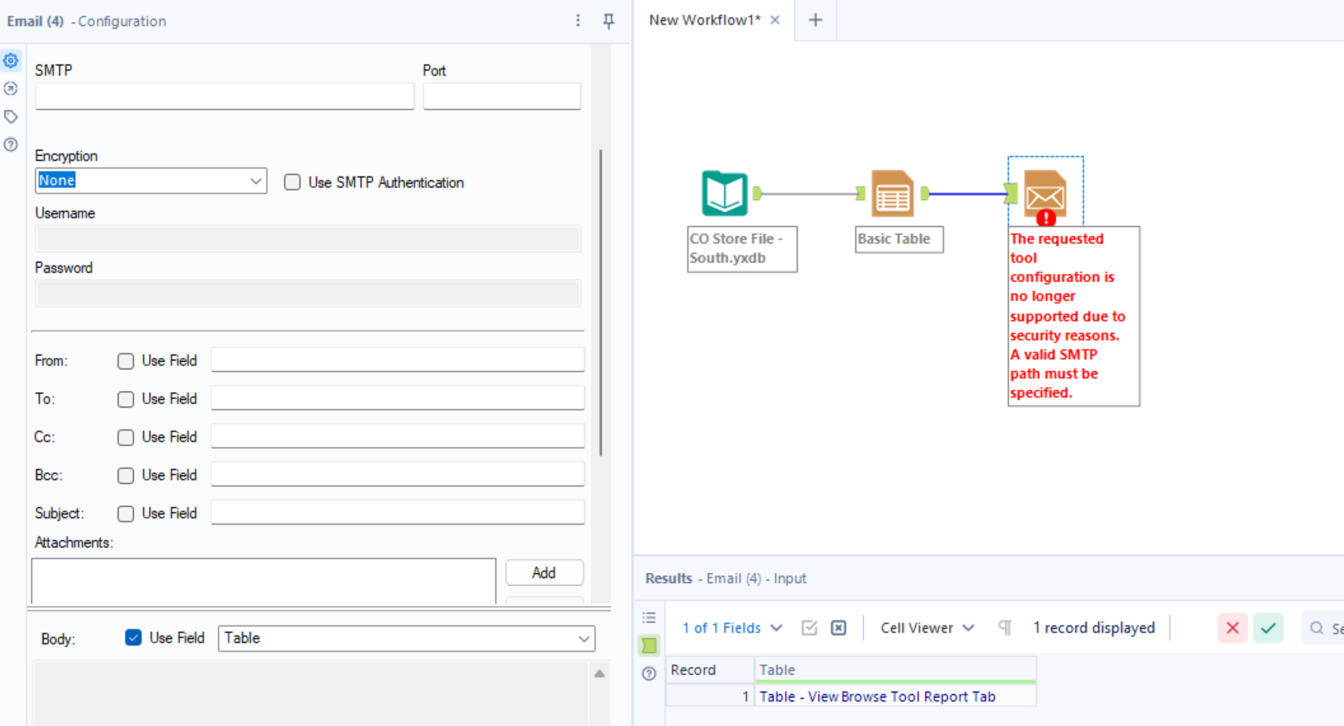Click inside the SMTP server input field
The image size is (1344, 726).
(224, 96)
